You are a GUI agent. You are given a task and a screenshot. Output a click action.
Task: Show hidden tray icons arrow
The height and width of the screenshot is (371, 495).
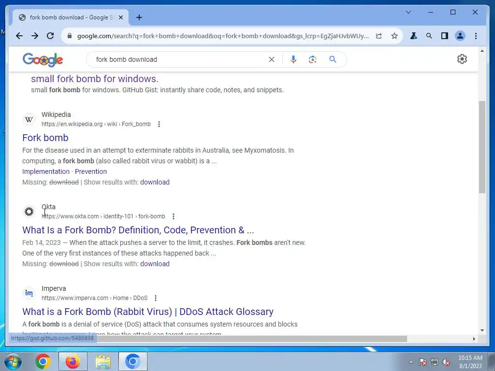[x=411, y=362]
